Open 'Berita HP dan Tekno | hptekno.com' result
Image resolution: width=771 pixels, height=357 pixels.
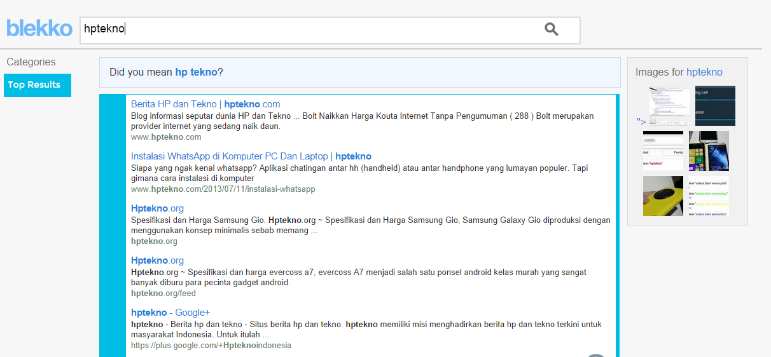coord(205,104)
